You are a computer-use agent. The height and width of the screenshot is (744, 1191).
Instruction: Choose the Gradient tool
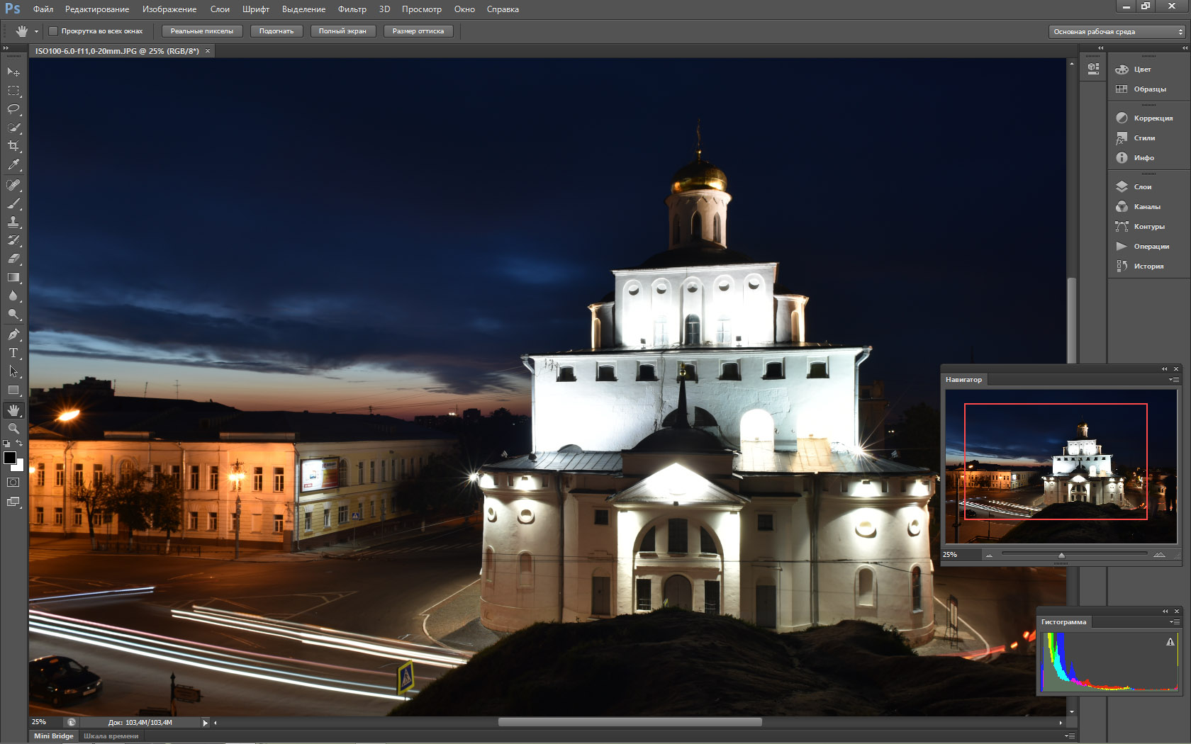(13, 277)
